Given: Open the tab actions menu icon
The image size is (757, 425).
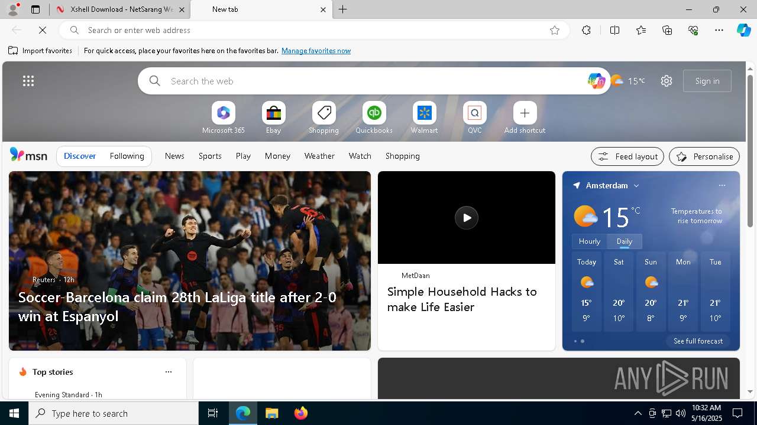Looking at the screenshot, I should (35, 9).
